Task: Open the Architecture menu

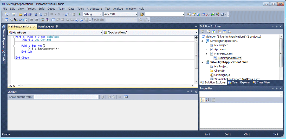Action: click(94, 9)
